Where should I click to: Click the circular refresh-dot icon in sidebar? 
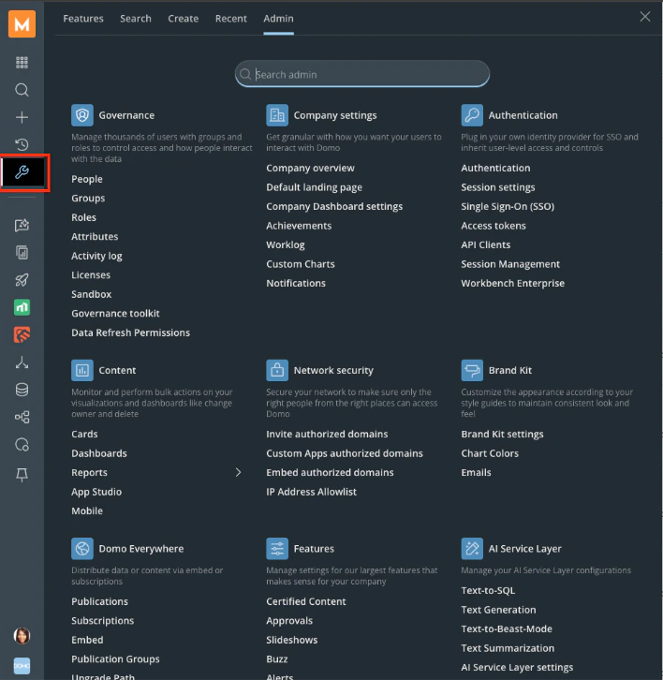pyautogui.click(x=22, y=445)
